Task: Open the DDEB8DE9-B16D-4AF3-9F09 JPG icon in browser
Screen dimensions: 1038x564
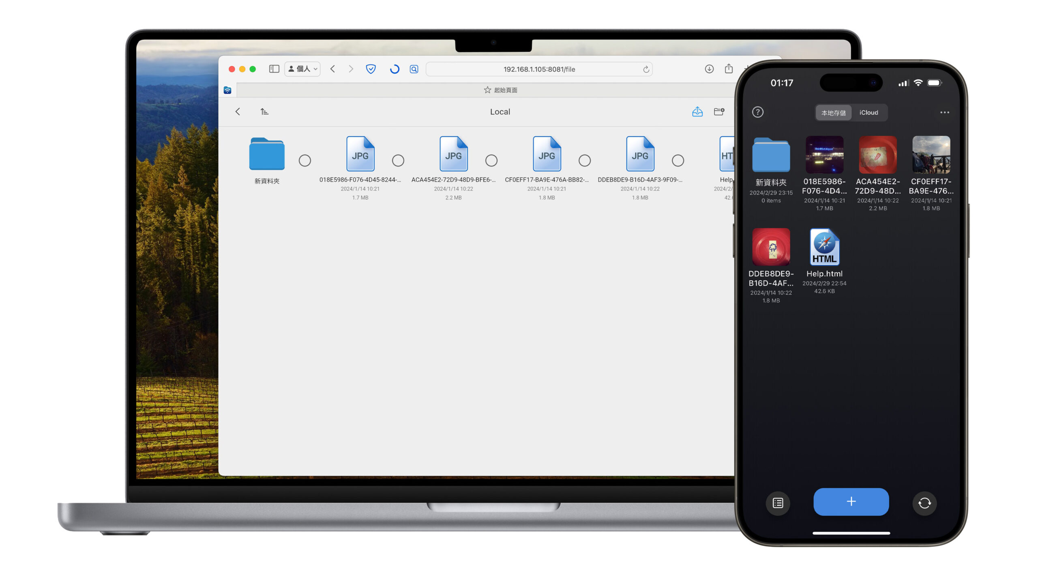Action: [640, 154]
